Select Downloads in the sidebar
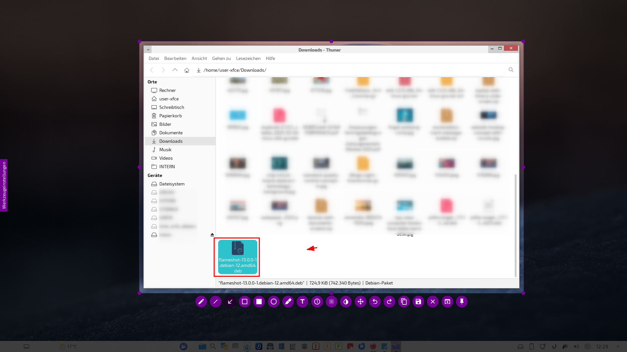The width and height of the screenshot is (627, 352). coord(180,141)
